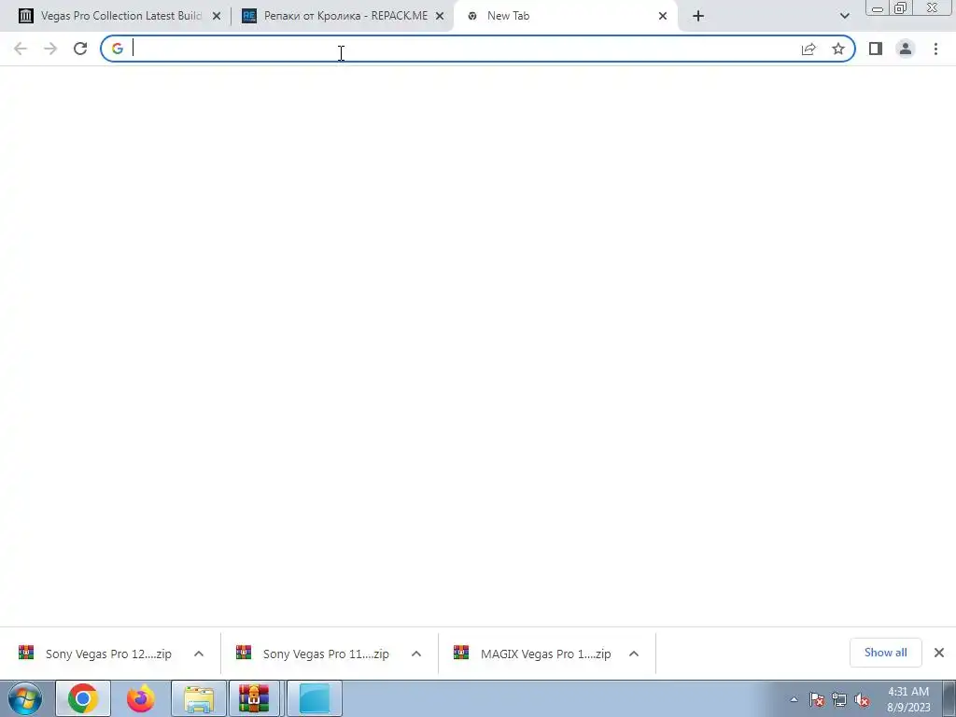The image size is (956, 717).
Task: Close the Vegas Pro Collection tab
Action: [217, 16]
